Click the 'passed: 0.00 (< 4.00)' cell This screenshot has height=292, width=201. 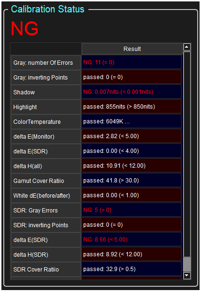point(131,151)
